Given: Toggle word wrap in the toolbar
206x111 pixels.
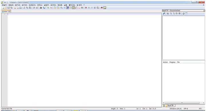Looking at the screenshot, I should (61, 8).
